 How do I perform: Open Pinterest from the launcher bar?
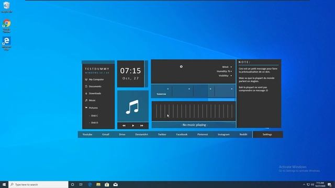[203, 135]
